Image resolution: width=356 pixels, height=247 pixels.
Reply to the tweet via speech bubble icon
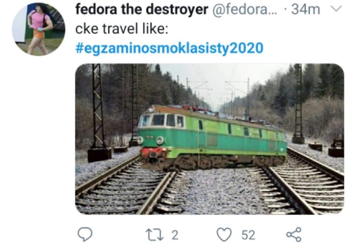(x=85, y=235)
